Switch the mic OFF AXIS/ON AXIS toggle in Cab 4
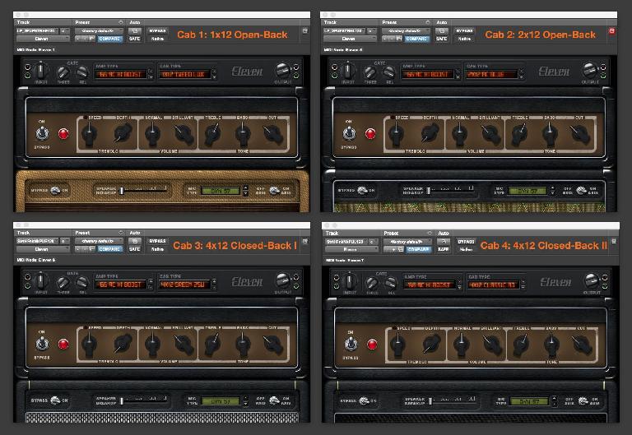 tap(583, 400)
